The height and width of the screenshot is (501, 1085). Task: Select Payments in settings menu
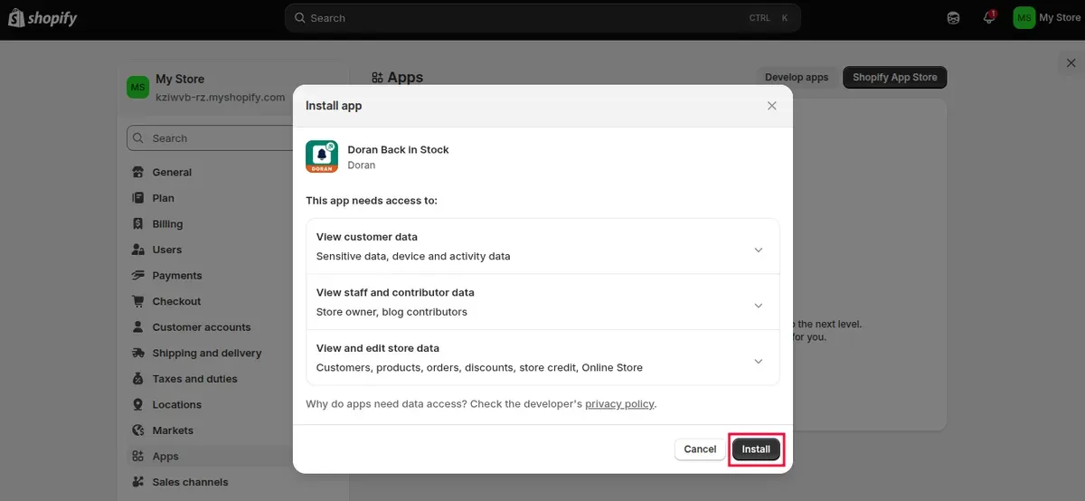pyautogui.click(x=177, y=276)
